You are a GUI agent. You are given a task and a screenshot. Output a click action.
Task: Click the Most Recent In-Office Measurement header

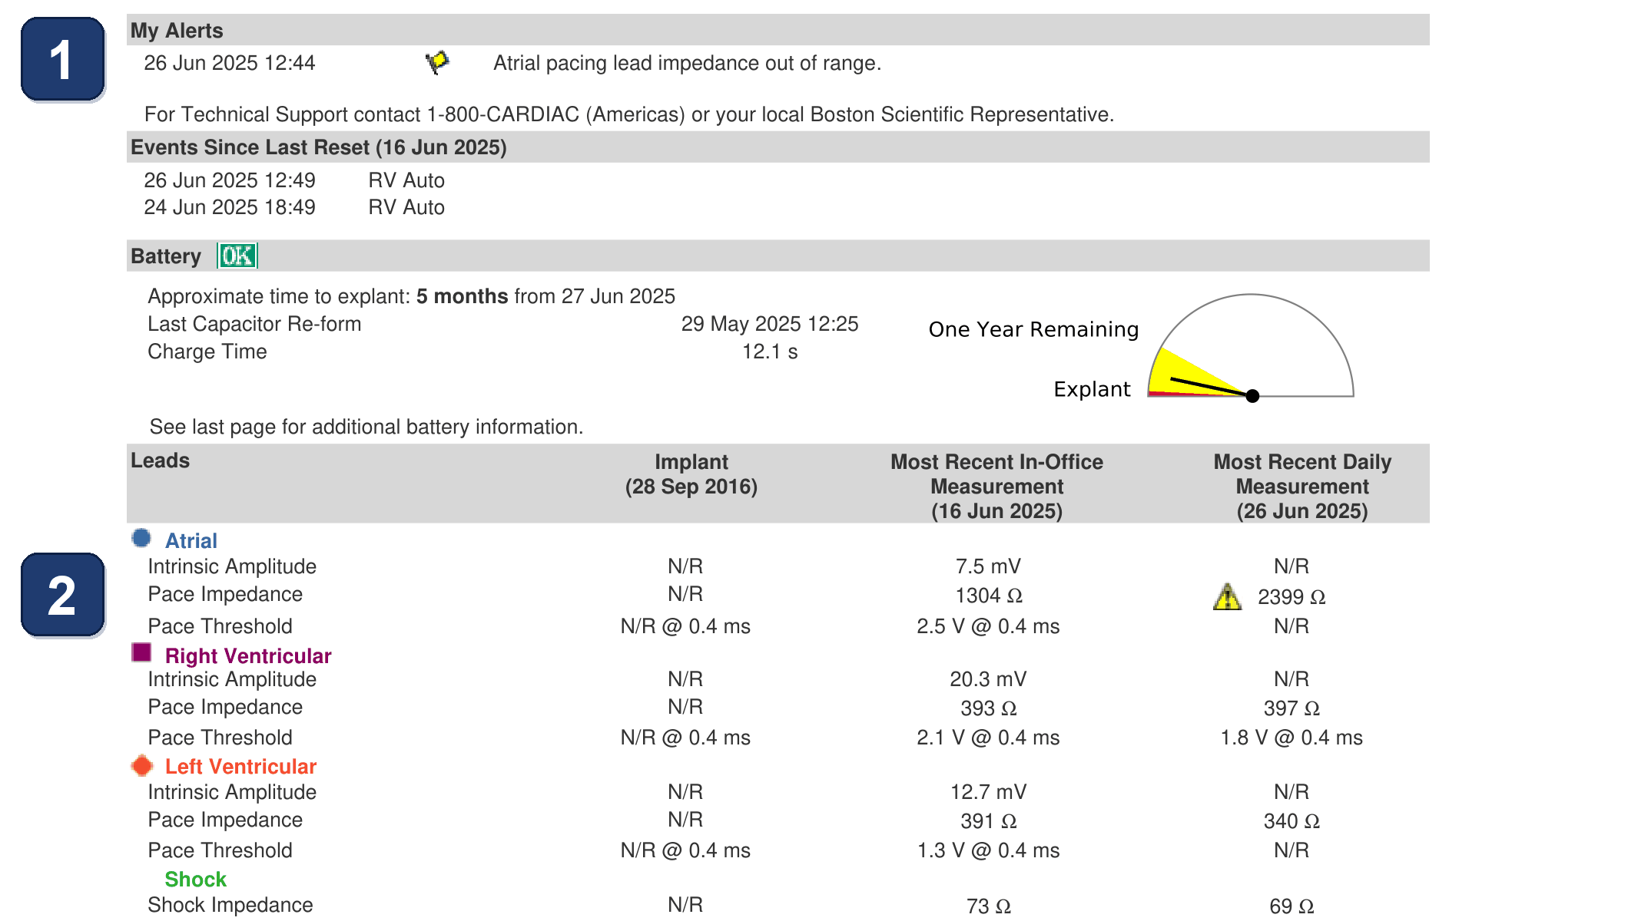[996, 486]
